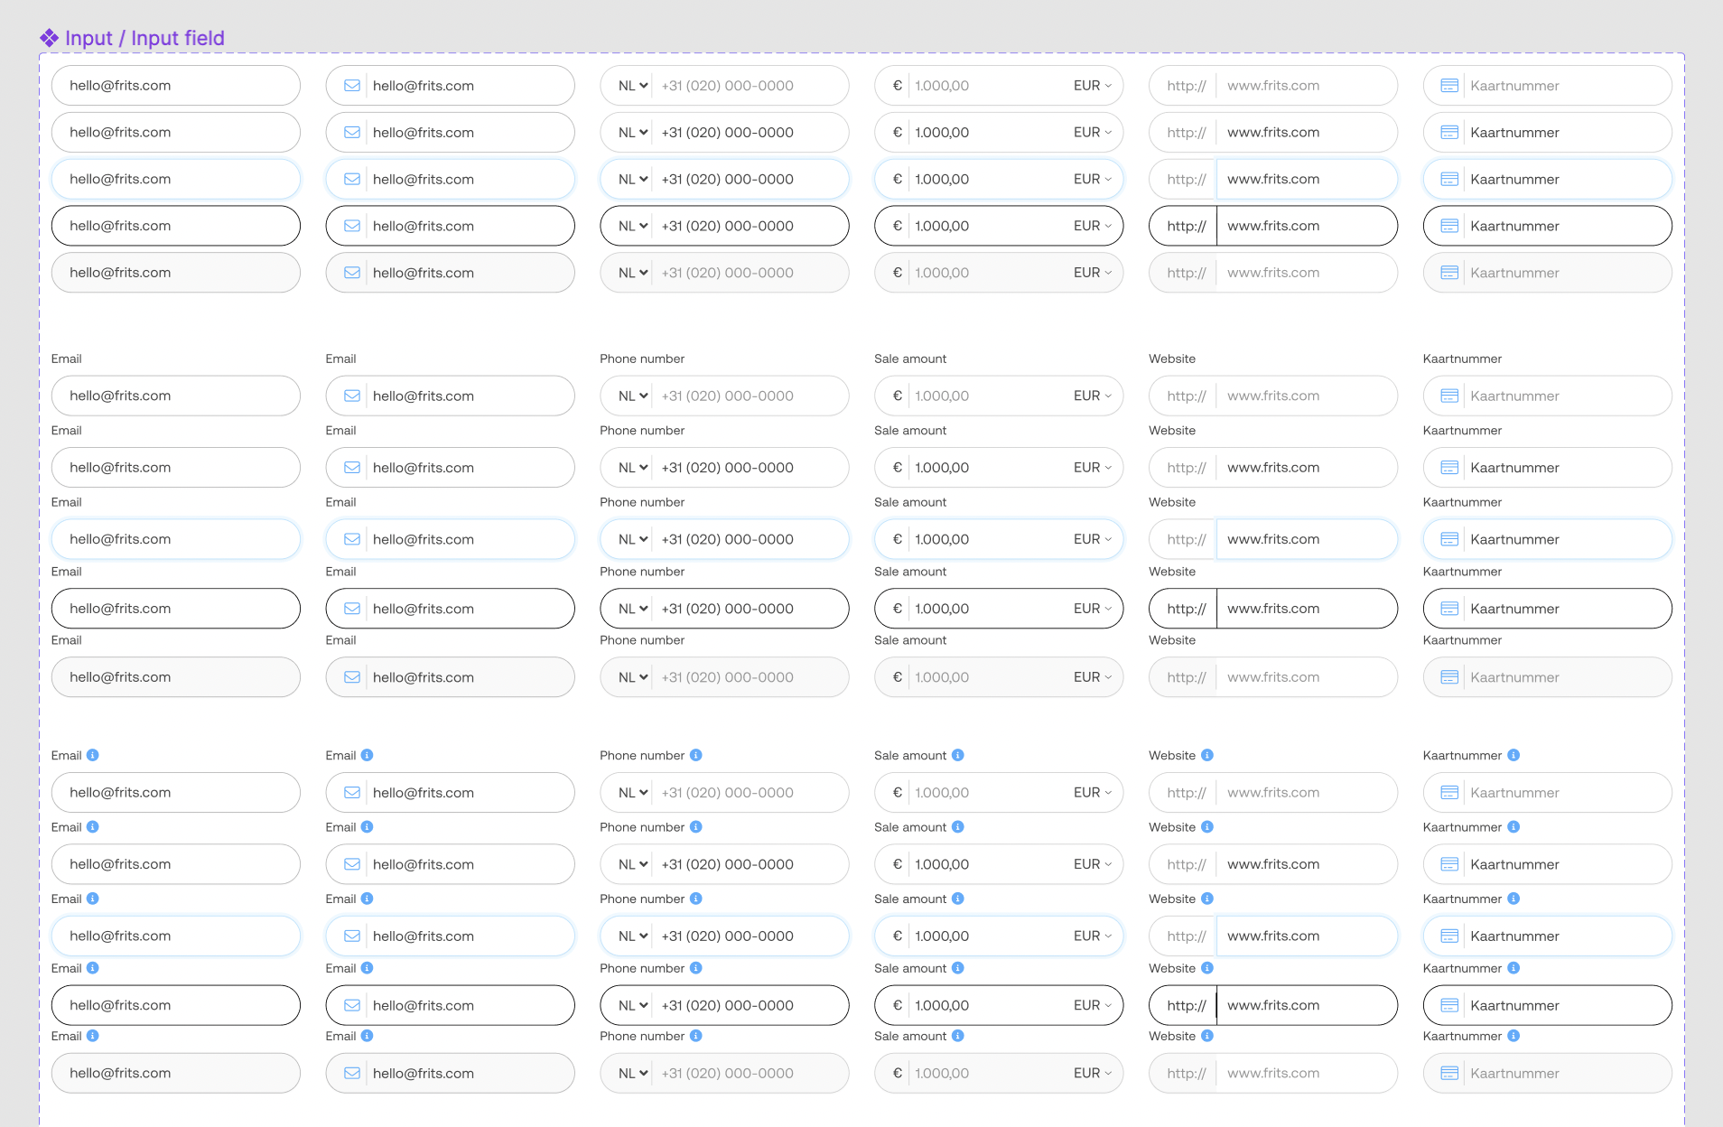Expand the EUR currency dropdown in the topmost amount field

[x=1093, y=86]
